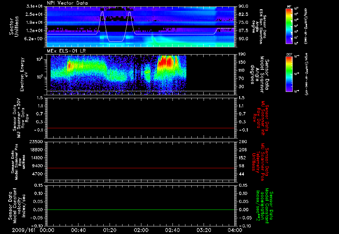Click the 'cnts/(cm**2-sr-sec)' color bar unit label
Image resolution: width=339 pixels, height=234 pixels.
[x=306, y=26]
